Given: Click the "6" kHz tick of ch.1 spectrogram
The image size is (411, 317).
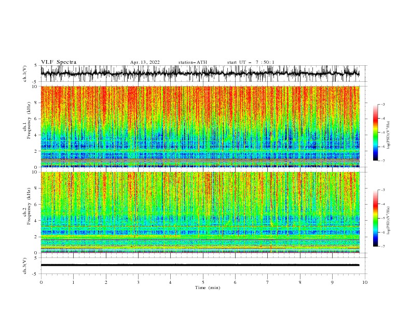Looking at the screenshot, I should (36, 119).
